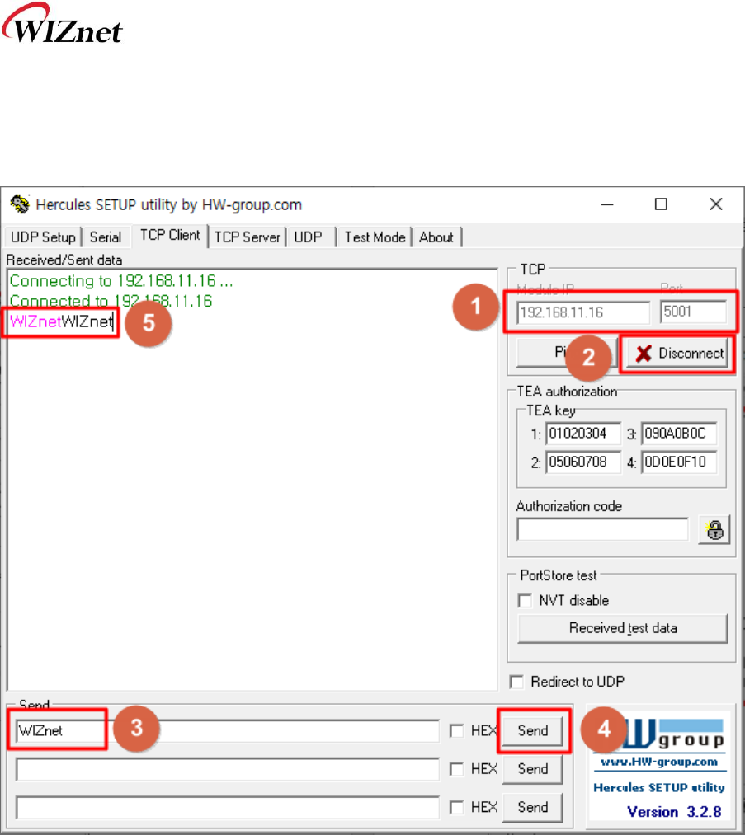Screen dimensions: 745x835
Task: Click the 'Connected to 192.168.11.16' log line
Action: click(x=111, y=301)
